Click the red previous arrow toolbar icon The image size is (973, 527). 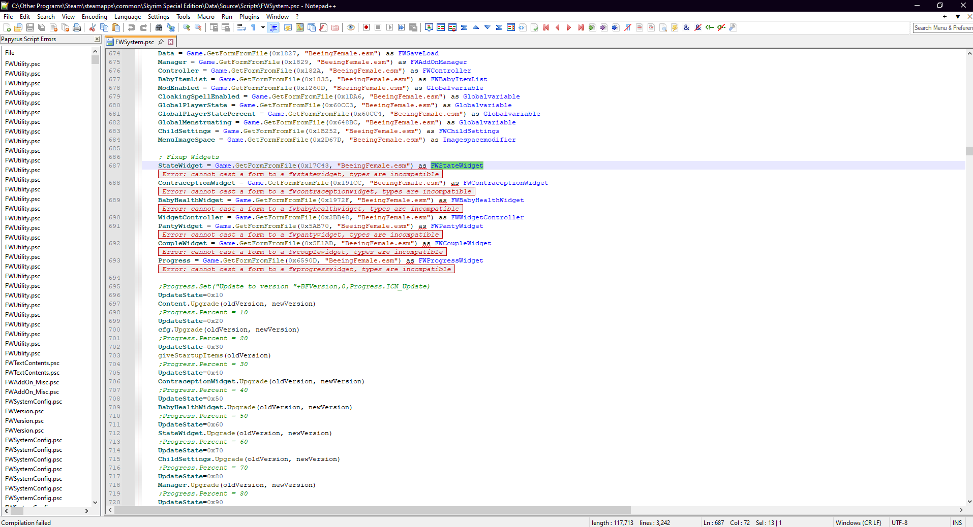(x=558, y=27)
